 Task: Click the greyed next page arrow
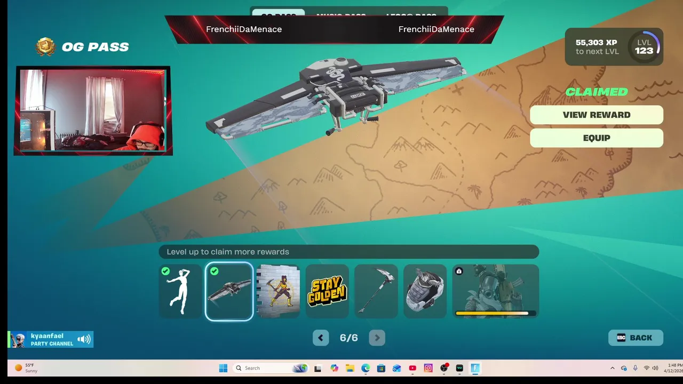coord(377,338)
